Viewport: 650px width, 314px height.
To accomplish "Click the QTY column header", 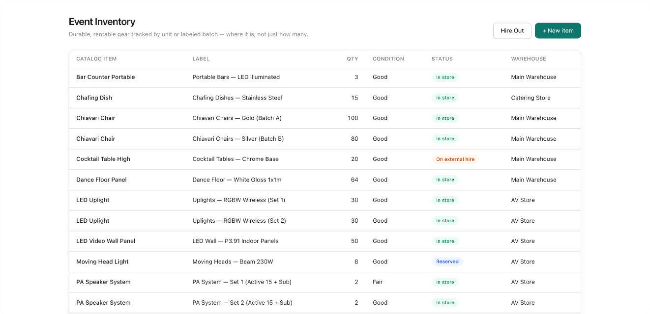I will 353,59.
